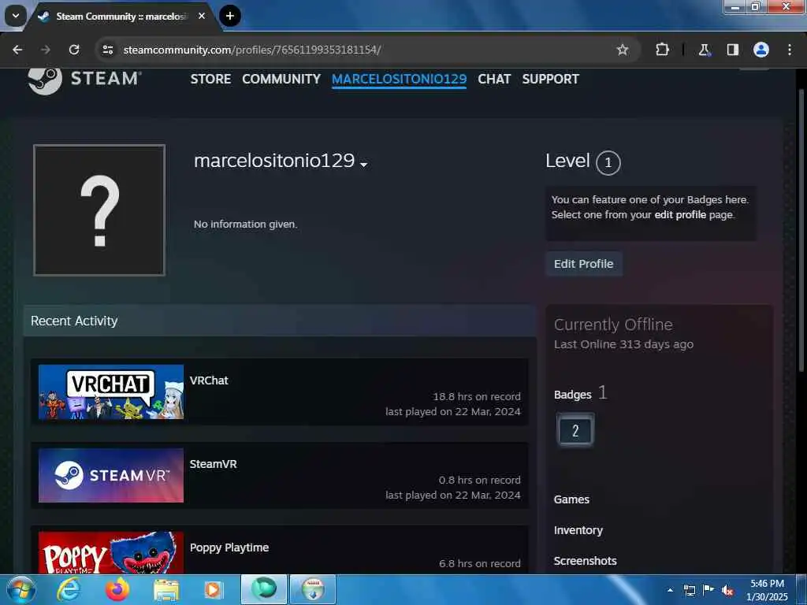
Task: Click the VRChat game title link
Action: [x=209, y=380]
